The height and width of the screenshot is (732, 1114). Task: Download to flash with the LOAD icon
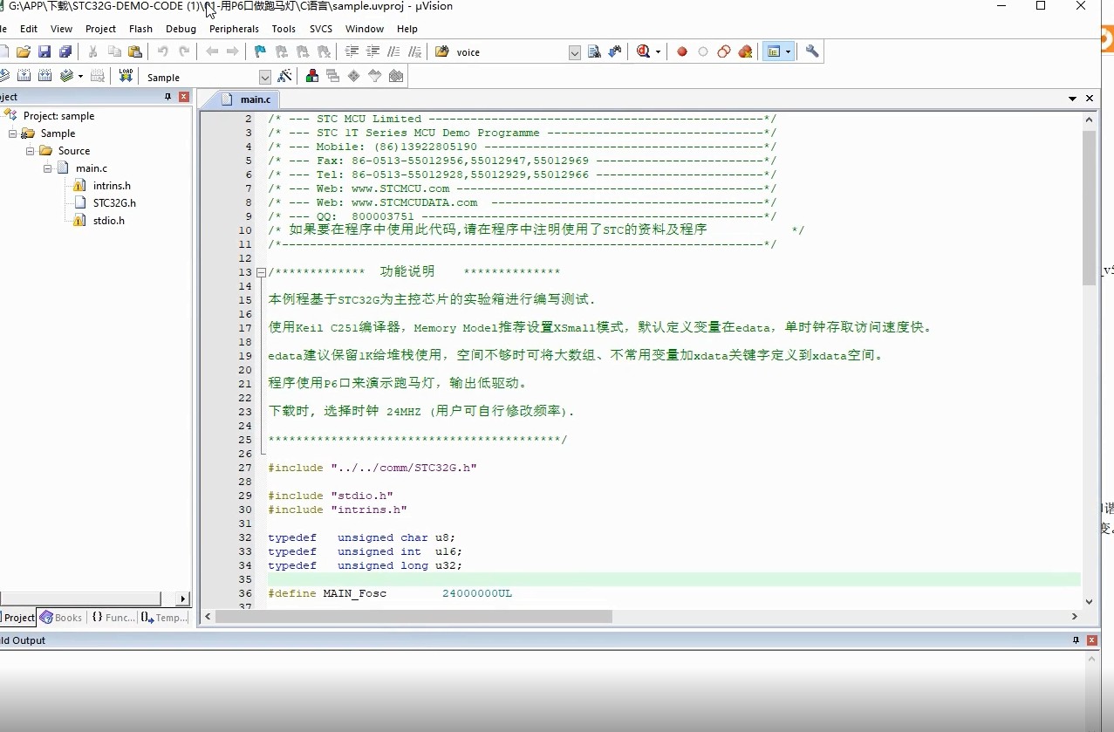coord(126,77)
